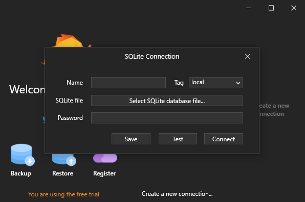The image size is (305, 202).
Task: Close the main application window
Action: [294, 8]
